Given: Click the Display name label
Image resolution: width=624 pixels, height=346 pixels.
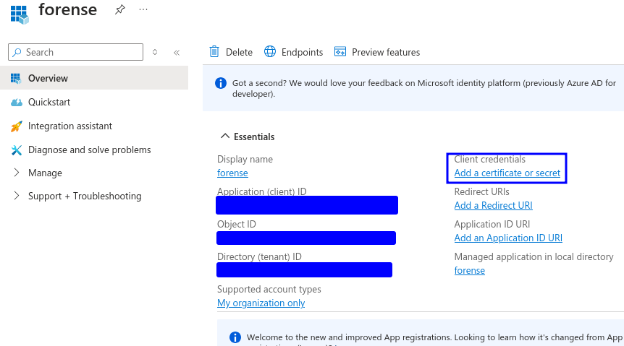Looking at the screenshot, I should pos(245,160).
